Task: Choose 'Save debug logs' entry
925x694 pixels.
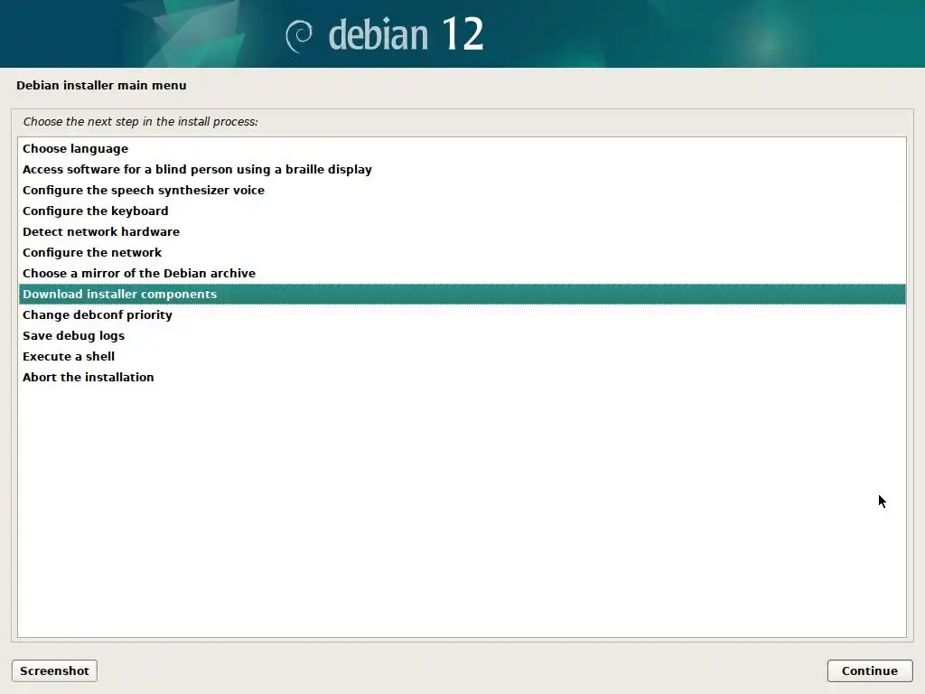Action: click(x=462, y=336)
